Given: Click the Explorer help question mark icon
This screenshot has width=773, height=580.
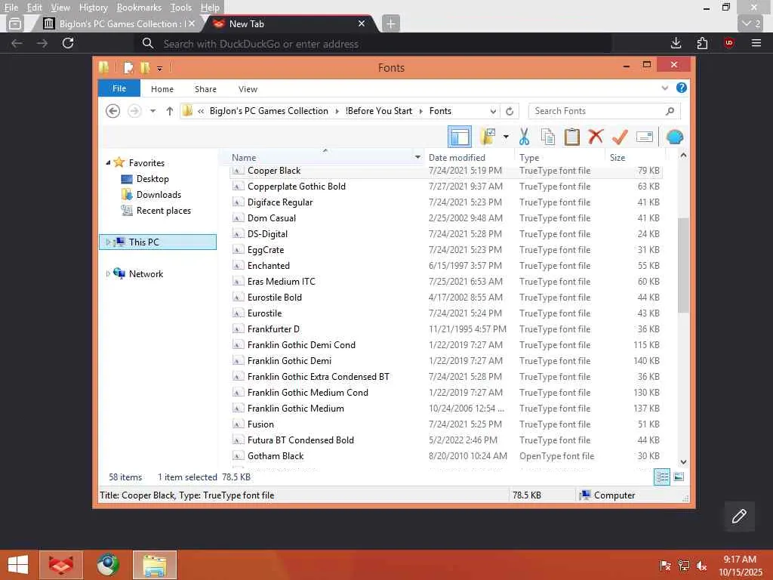Looking at the screenshot, I should 682,88.
